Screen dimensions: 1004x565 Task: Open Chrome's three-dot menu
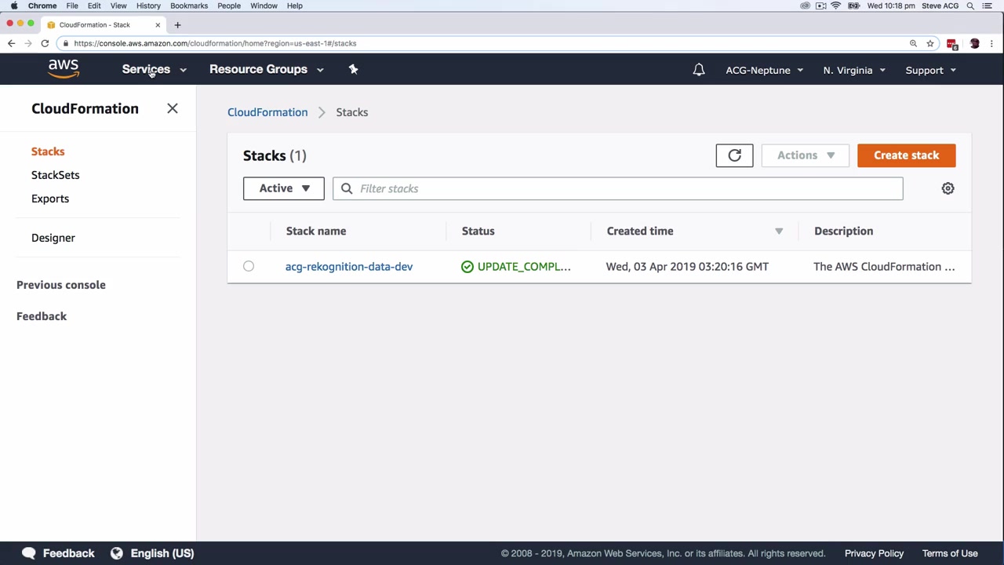[x=992, y=43]
